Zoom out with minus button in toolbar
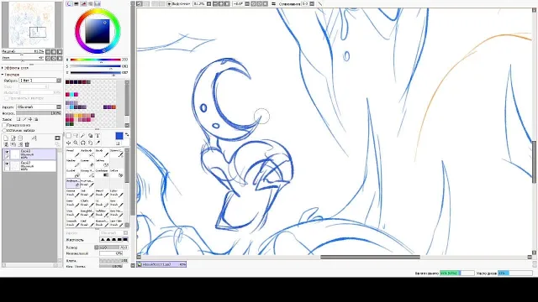The image size is (538, 302). pyautogui.click(x=215, y=3)
